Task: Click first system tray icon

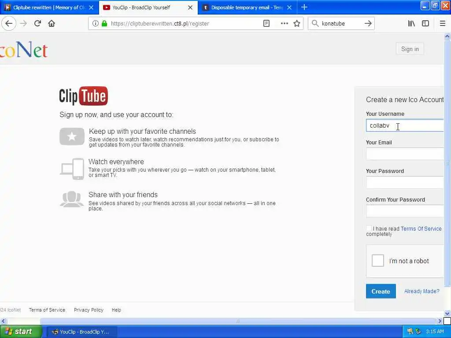Action: click(x=410, y=331)
